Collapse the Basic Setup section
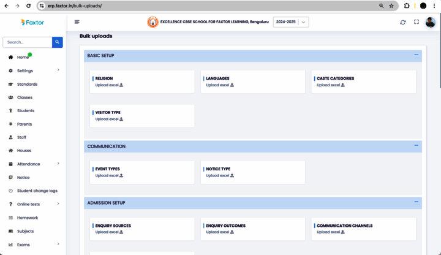 click(x=416, y=55)
